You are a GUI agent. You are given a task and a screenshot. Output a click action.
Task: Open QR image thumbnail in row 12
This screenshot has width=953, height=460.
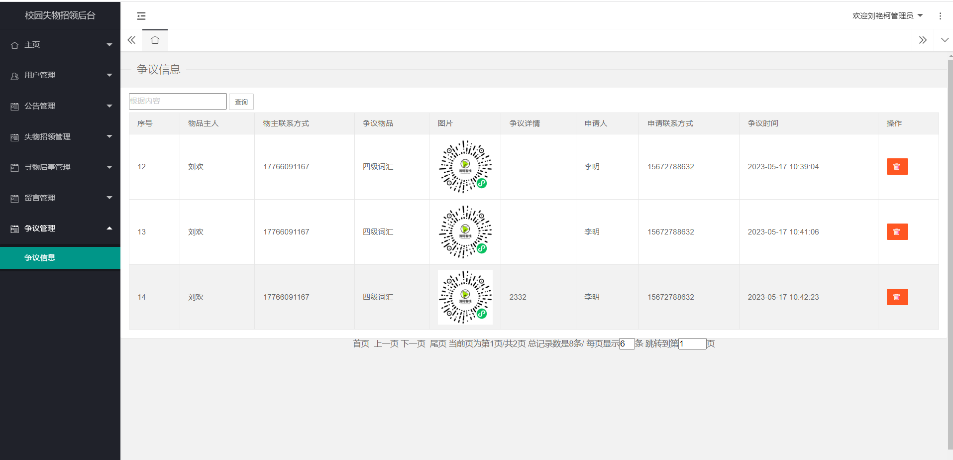point(465,167)
